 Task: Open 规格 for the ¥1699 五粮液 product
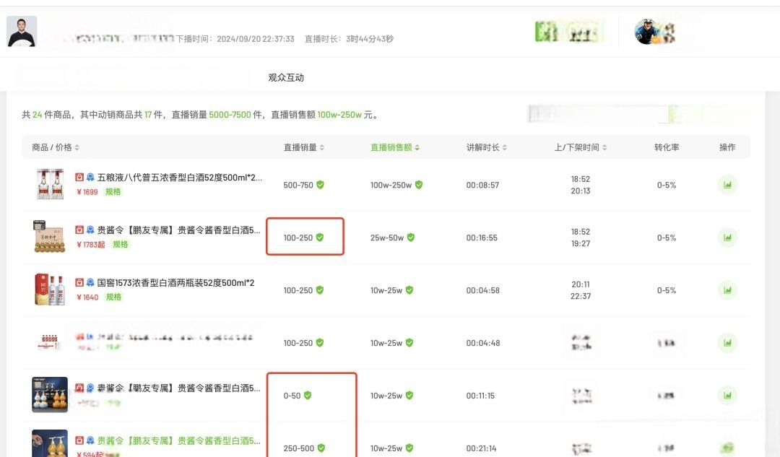click(x=113, y=192)
